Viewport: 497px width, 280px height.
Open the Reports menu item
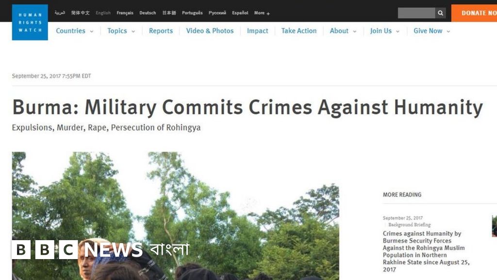(x=161, y=31)
